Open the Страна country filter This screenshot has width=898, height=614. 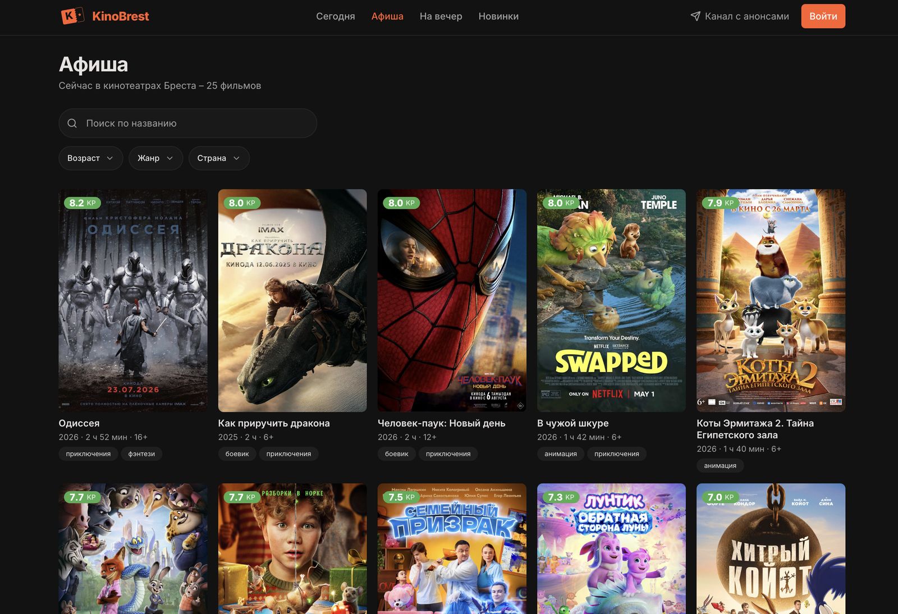coord(219,158)
